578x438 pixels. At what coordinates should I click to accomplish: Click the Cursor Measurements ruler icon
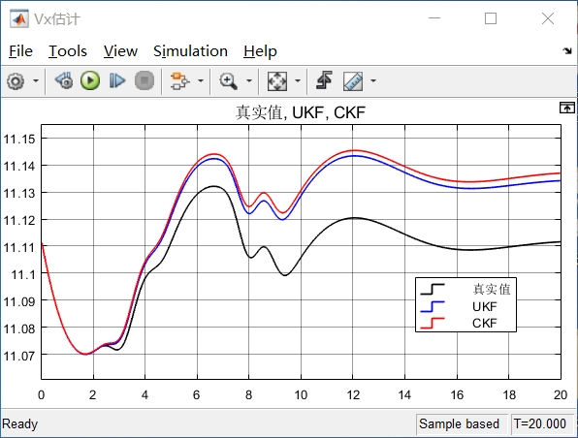click(x=353, y=81)
